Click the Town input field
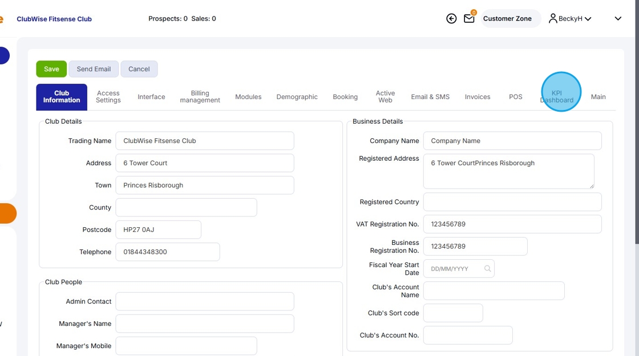The width and height of the screenshot is (639, 356). pyautogui.click(x=205, y=185)
